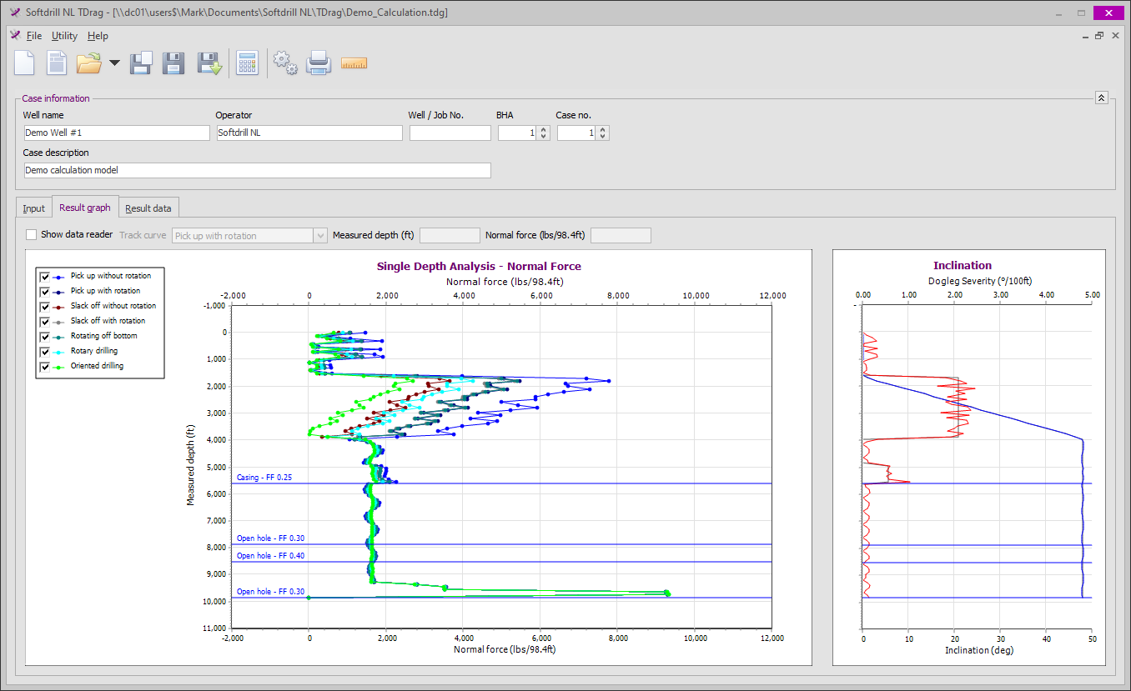Expand the arrow next to open folder

[x=114, y=63]
